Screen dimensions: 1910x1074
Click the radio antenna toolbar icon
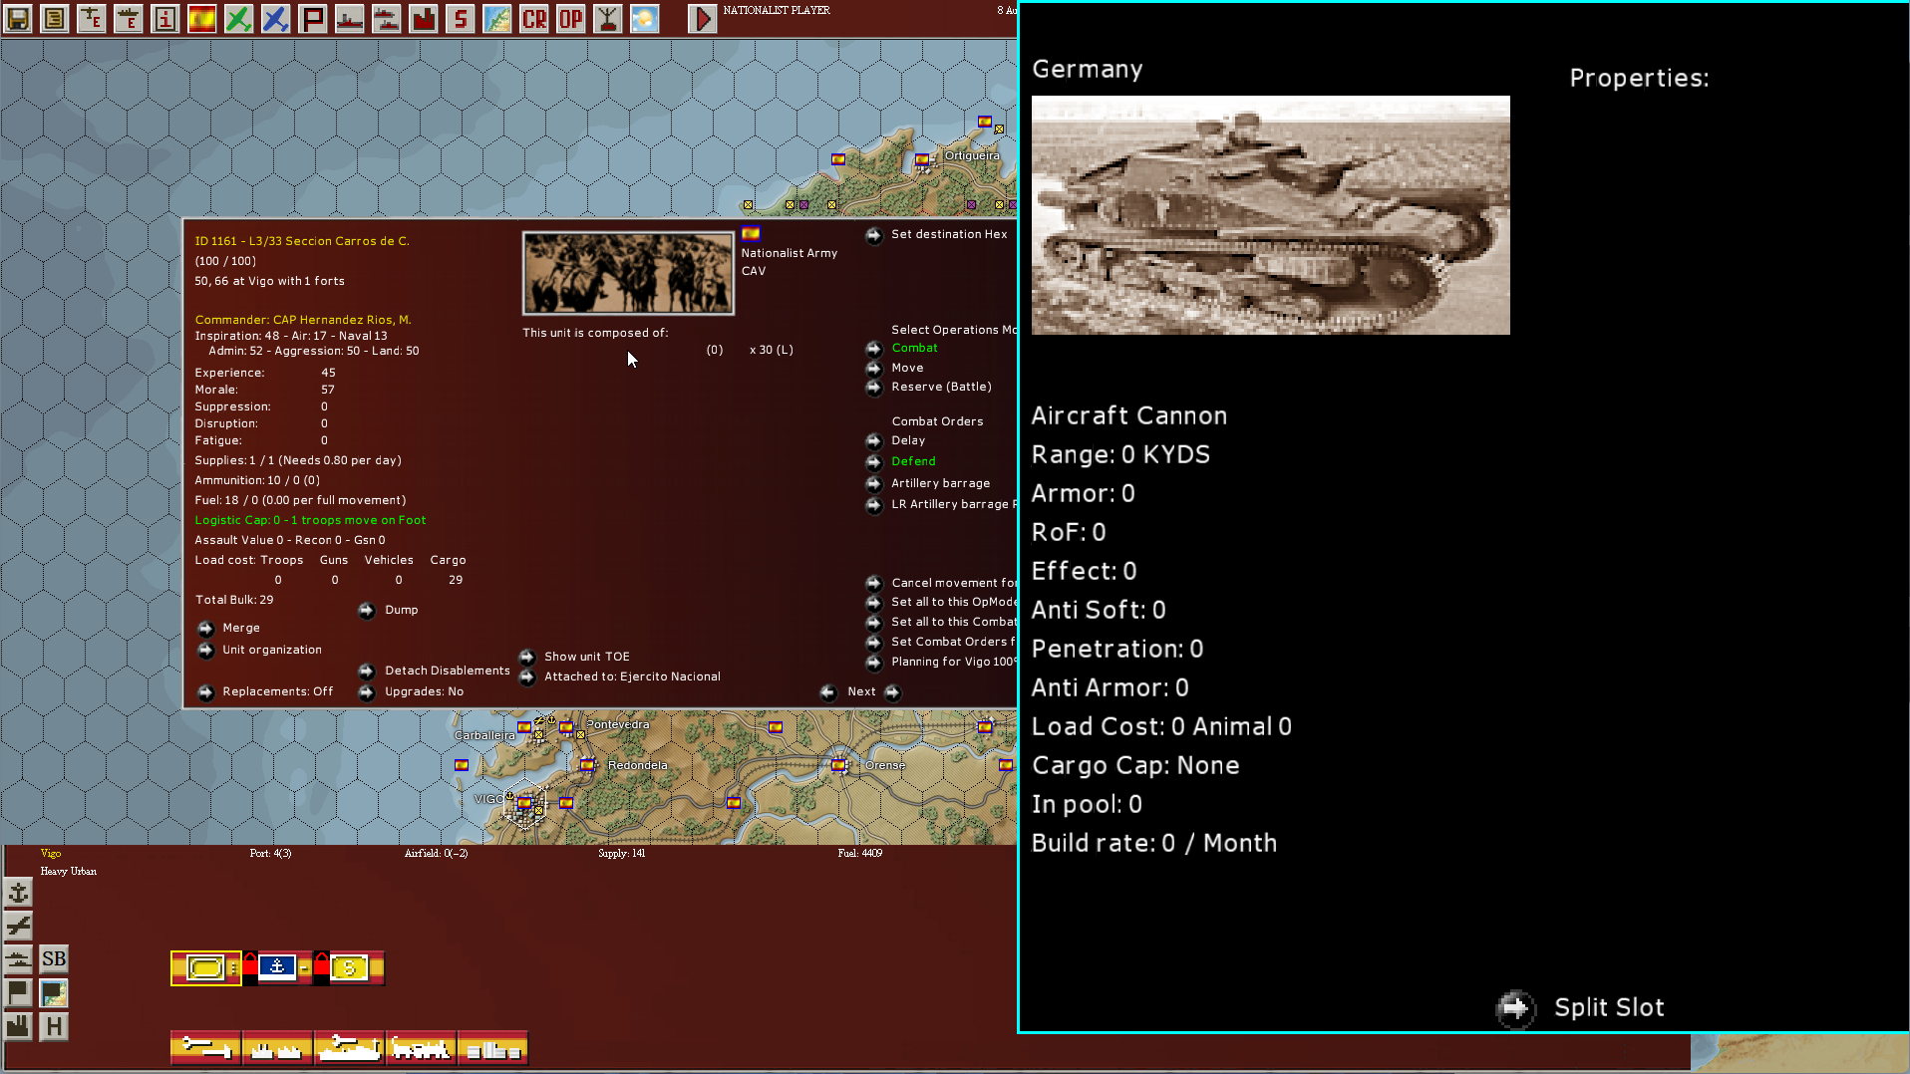[608, 18]
